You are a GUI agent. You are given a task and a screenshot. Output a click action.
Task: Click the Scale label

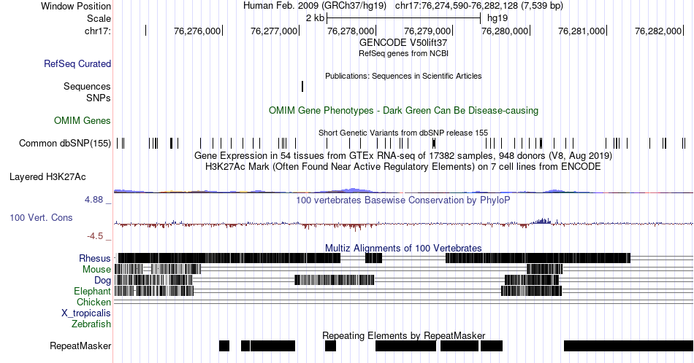pyautogui.click(x=99, y=18)
